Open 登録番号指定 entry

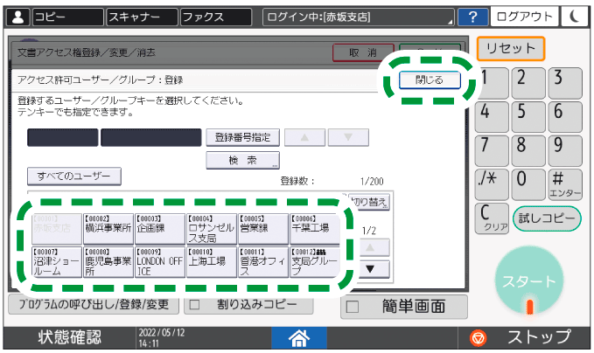click(243, 137)
